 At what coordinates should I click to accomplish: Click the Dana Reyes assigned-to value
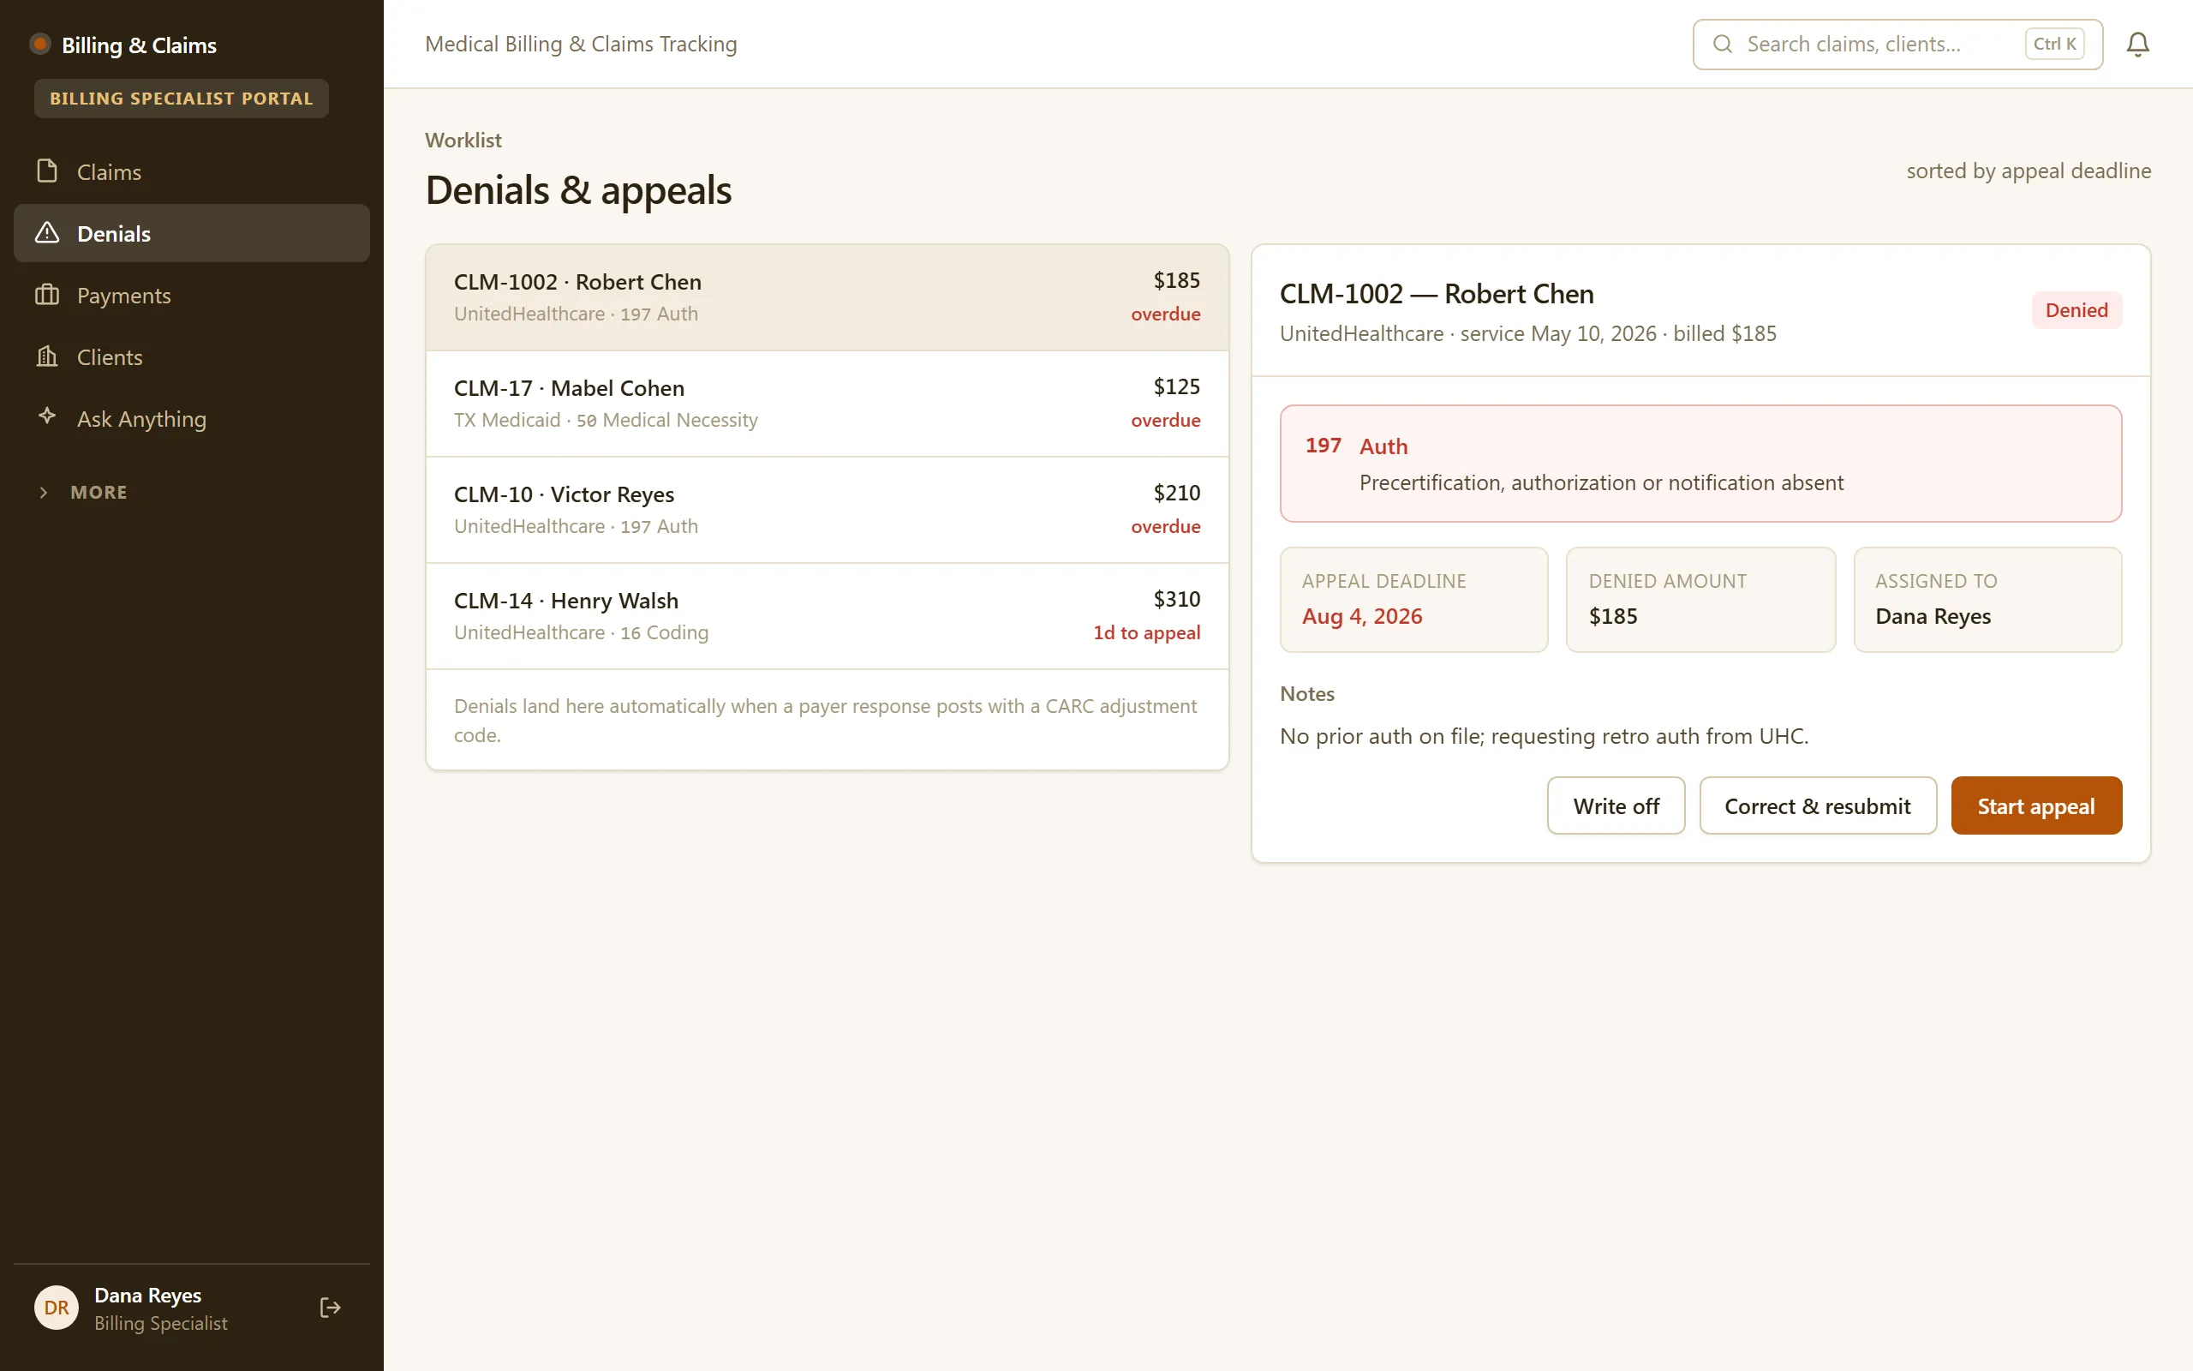click(x=1932, y=617)
